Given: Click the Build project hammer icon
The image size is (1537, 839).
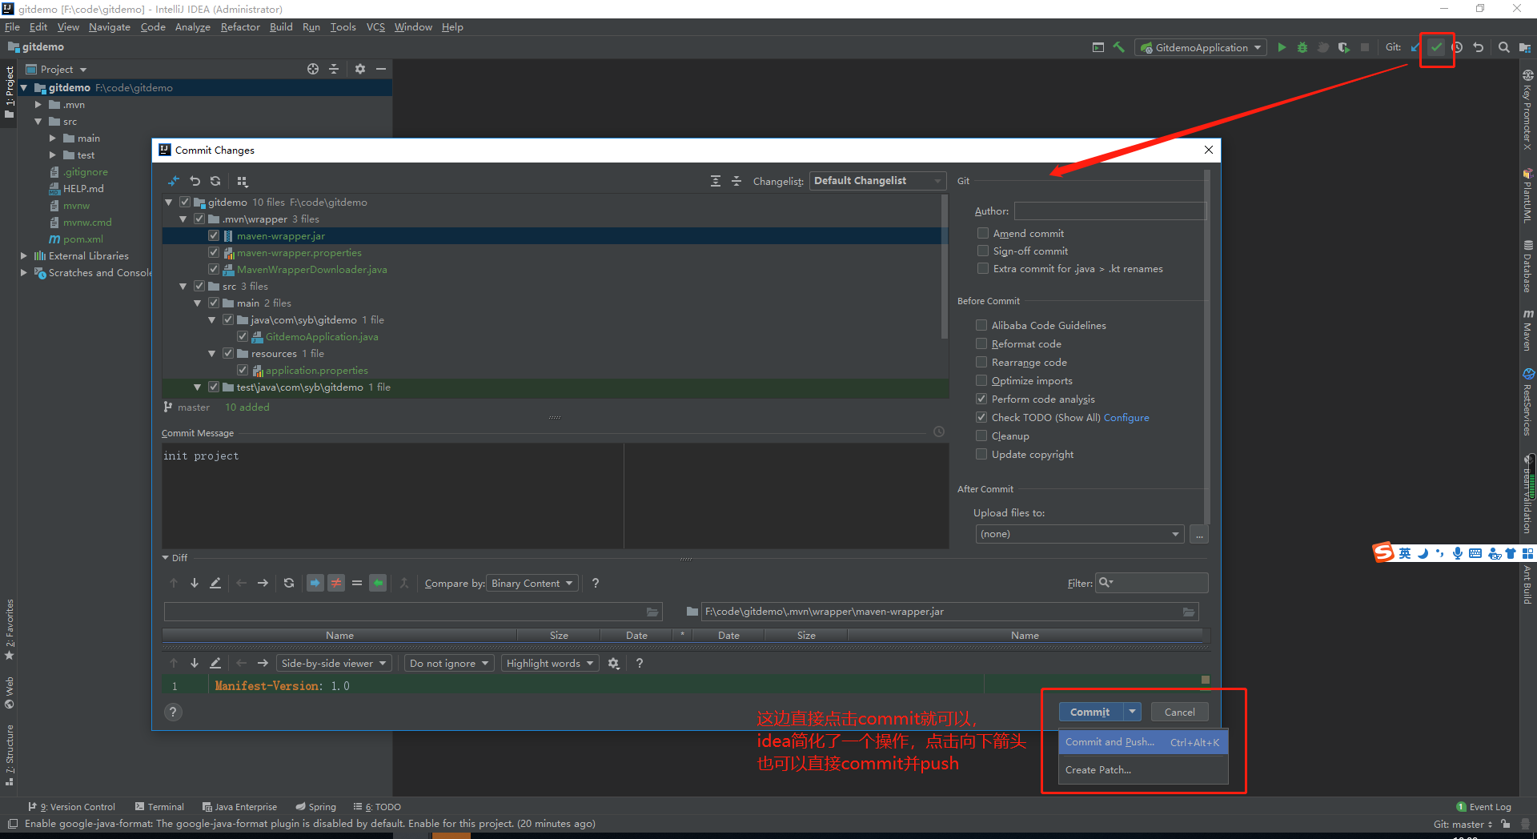Looking at the screenshot, I should [1119, 47].
